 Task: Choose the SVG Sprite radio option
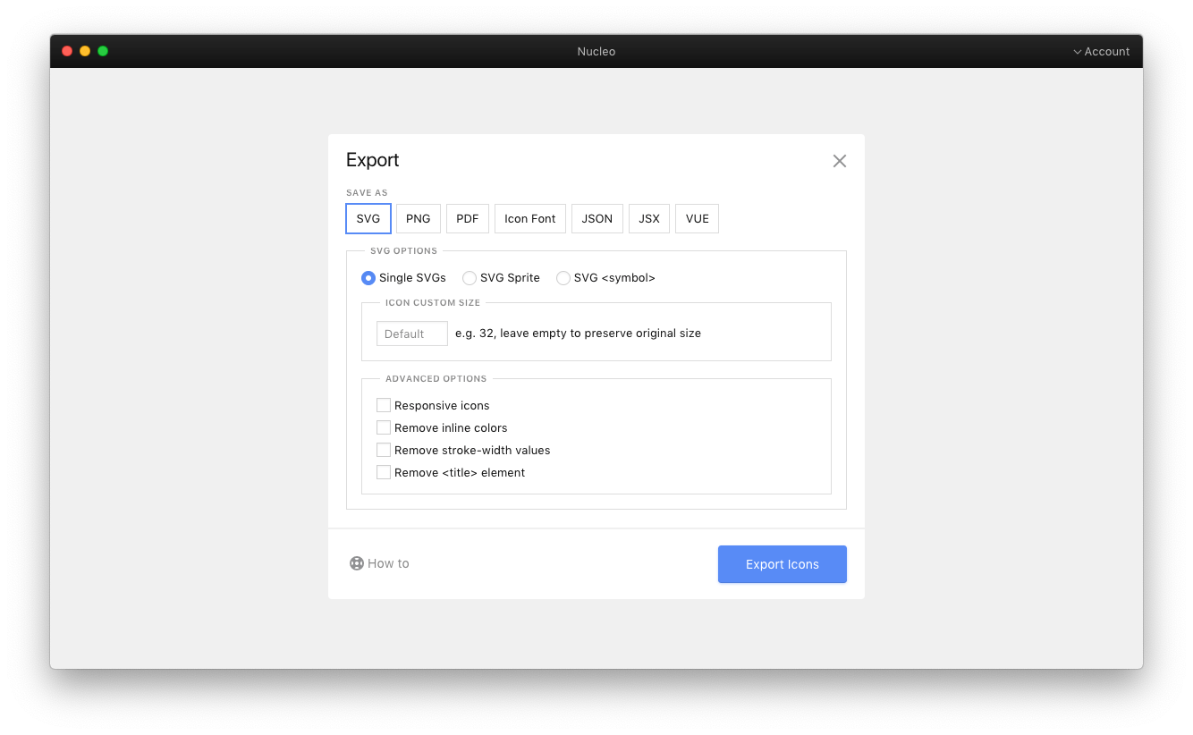tap(470, 278)
